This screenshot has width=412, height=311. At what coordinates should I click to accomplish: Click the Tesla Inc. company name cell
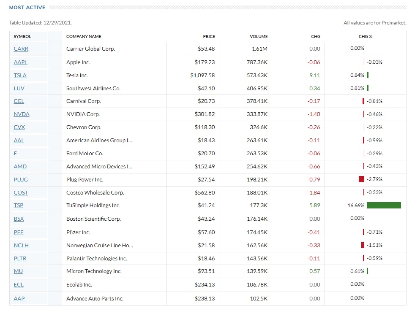77,75
